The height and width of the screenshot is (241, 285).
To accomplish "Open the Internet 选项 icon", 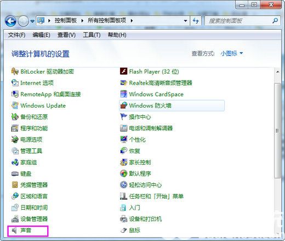I will coord(15,83).
